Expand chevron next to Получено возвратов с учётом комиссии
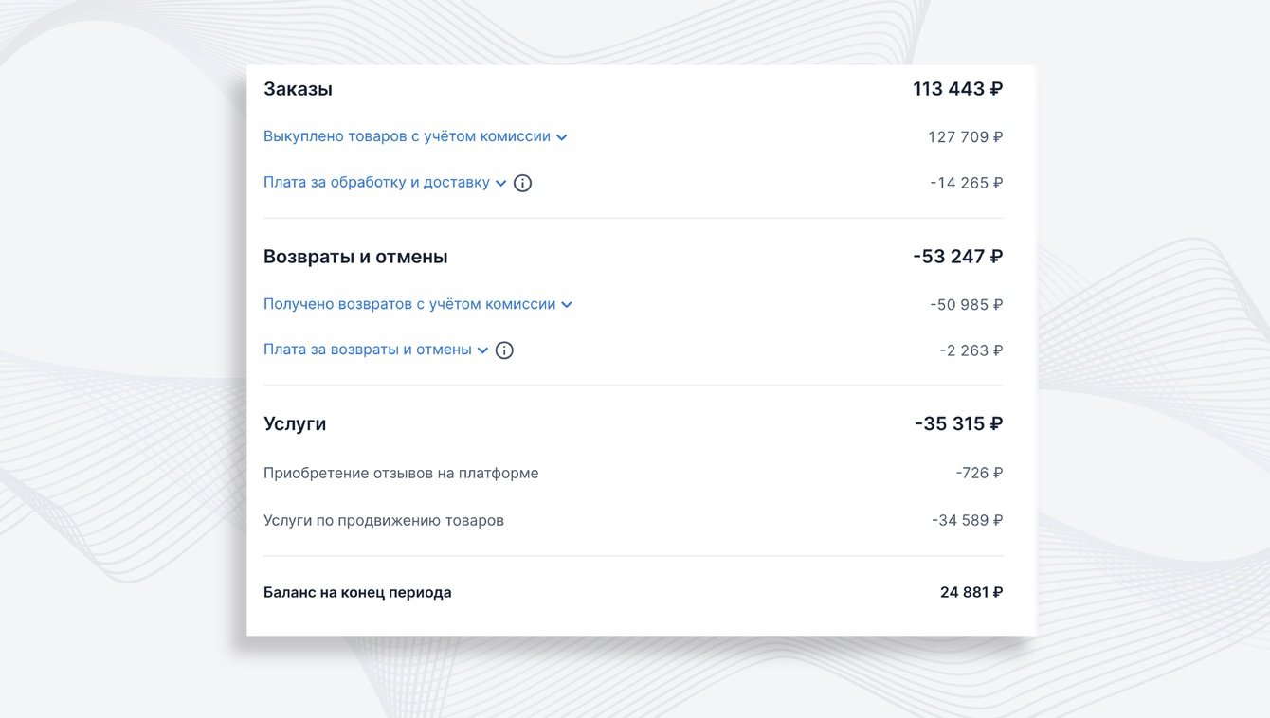This screenshot has width=1270, height=718. 567,305
